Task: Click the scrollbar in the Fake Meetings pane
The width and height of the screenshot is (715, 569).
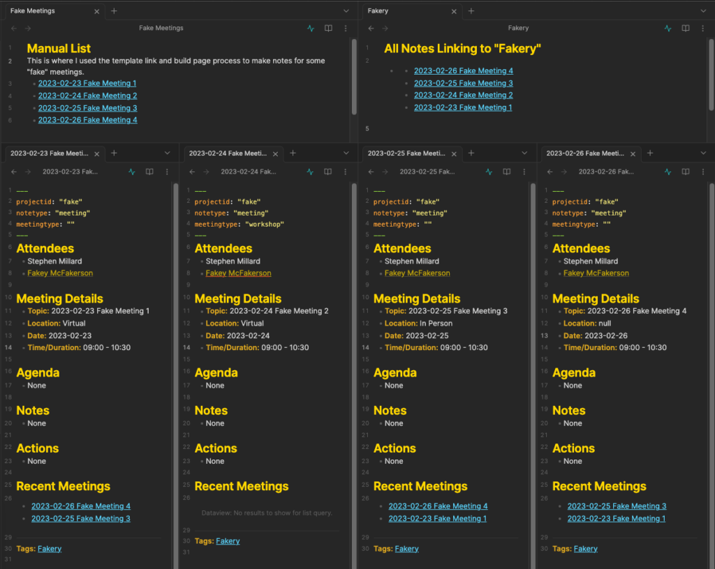Action: (x=353, y=77)
